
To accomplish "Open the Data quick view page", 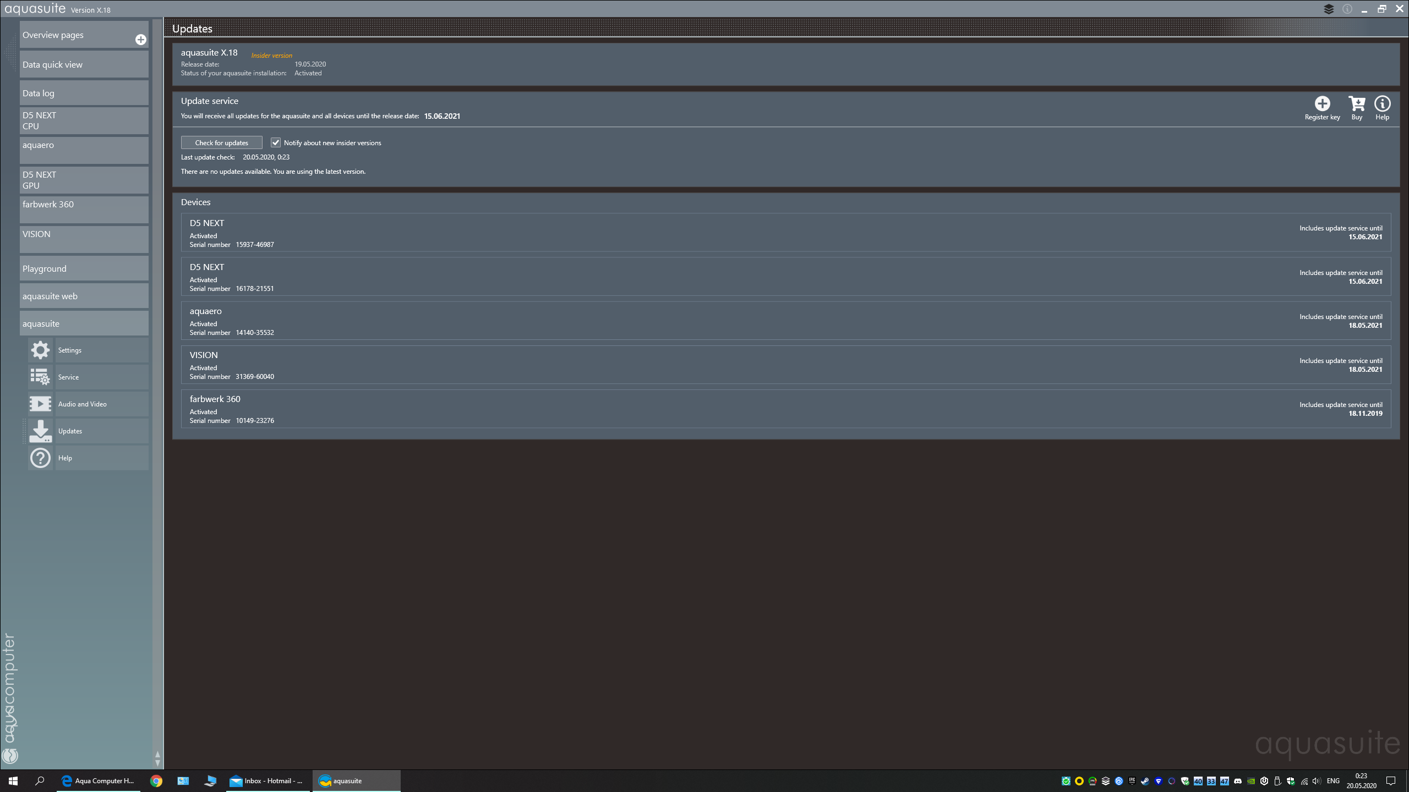I will (x=84, y=65).
